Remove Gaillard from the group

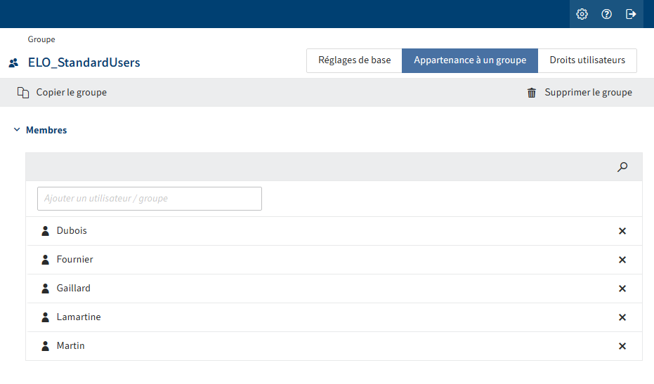click(x=622, y=289)
